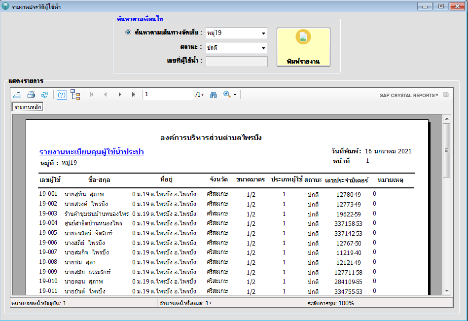Jump to last report page
This screenshot has width=468, height=321.
(134, 95)
